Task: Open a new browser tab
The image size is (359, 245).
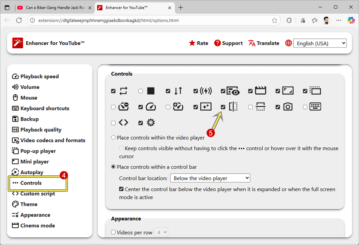Action: pos(181,8)
